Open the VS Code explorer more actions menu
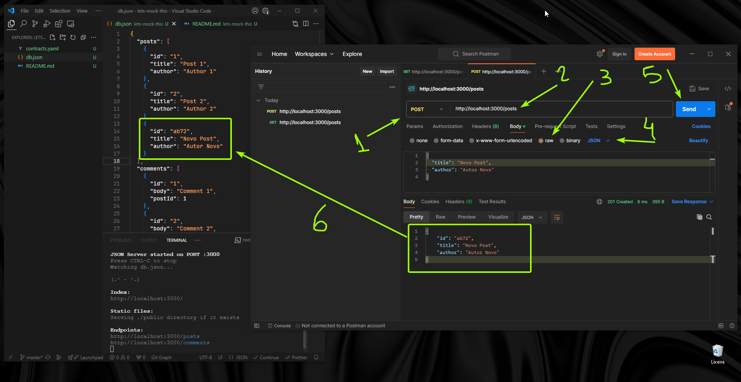 click(93, 37)
